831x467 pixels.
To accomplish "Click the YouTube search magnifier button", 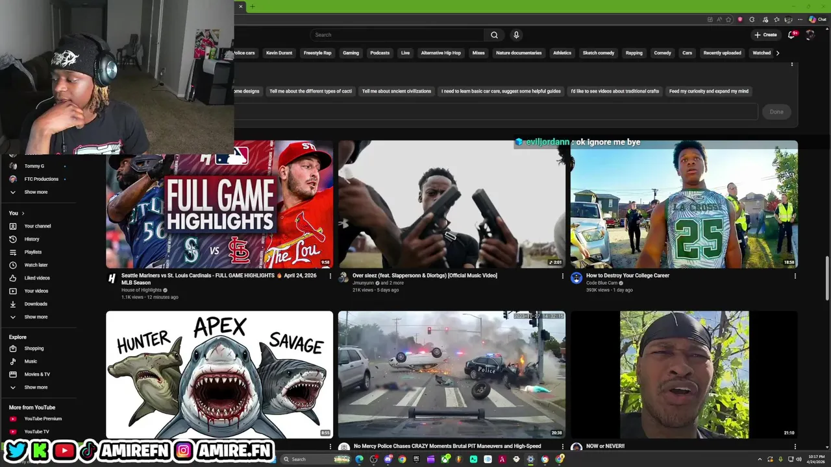I will tap(494, 35).
